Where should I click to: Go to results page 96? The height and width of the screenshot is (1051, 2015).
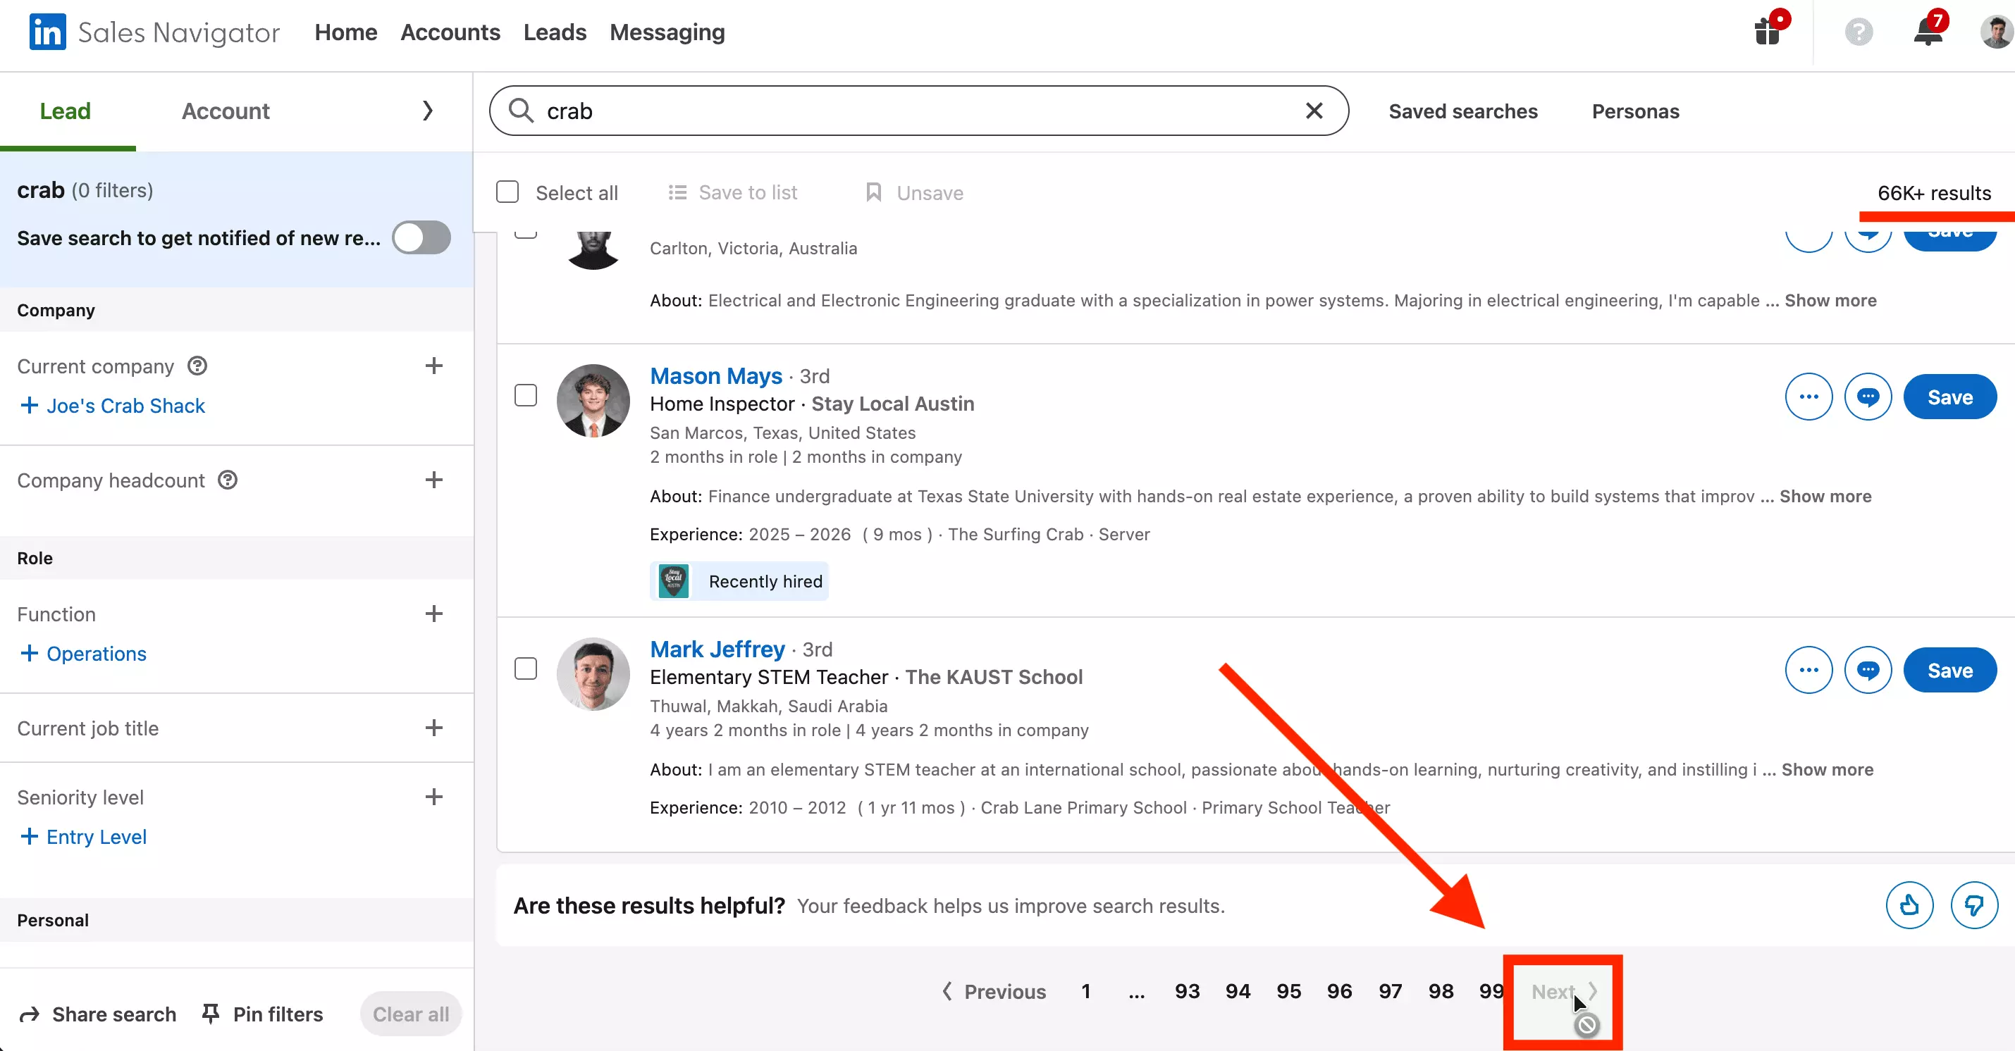(x=1339, y=992)
